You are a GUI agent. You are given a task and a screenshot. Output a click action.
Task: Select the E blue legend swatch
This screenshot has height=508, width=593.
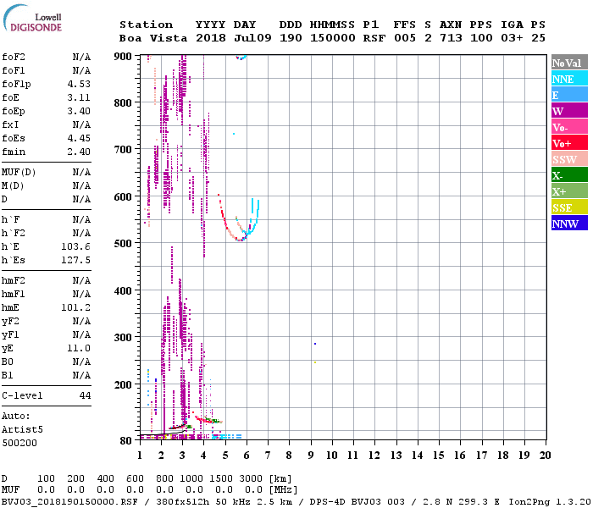point(569,95)
